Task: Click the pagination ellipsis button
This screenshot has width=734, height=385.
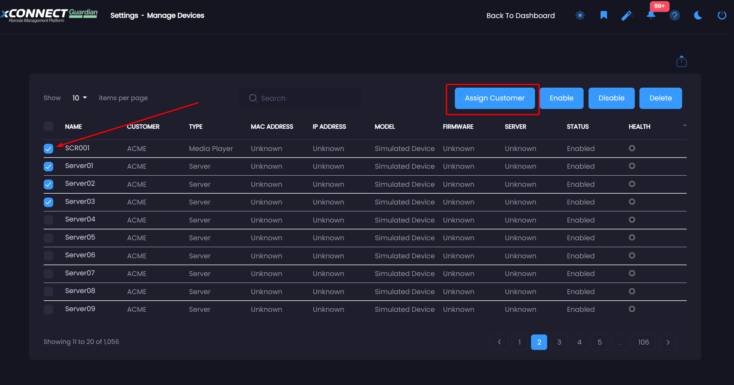Action: (x=620, y=342)
